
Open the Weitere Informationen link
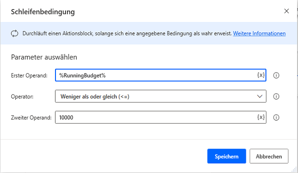tap(259, 33)
